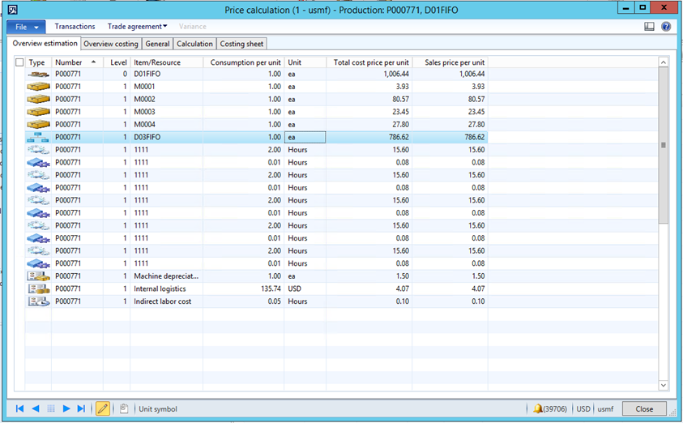Jump to the last record
683x423 pixels.
tap(81, 409)
